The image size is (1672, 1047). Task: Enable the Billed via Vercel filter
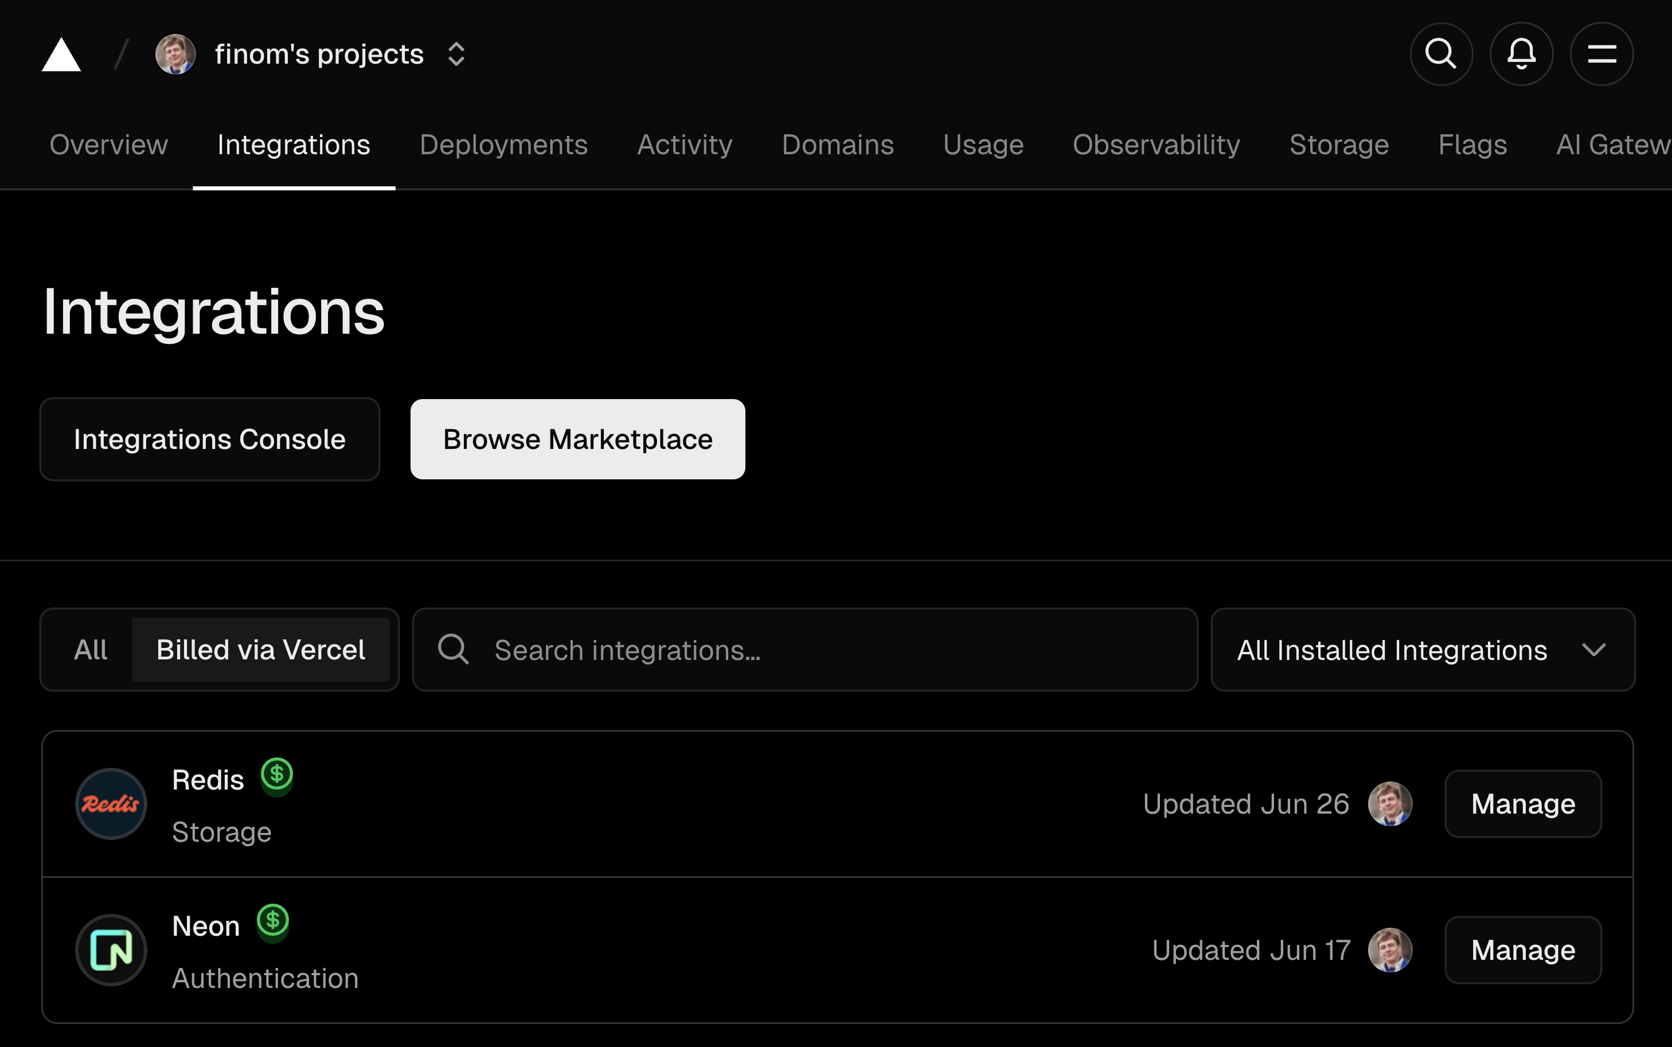coord(260,650)
